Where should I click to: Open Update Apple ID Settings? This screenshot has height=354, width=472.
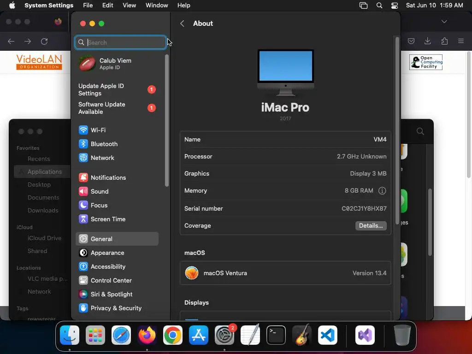117,89
